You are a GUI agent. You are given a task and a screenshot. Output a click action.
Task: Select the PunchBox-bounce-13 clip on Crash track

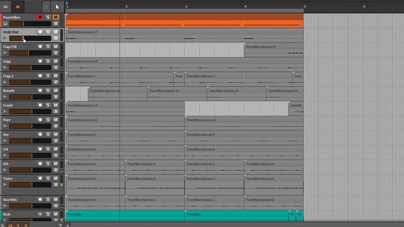125,108
